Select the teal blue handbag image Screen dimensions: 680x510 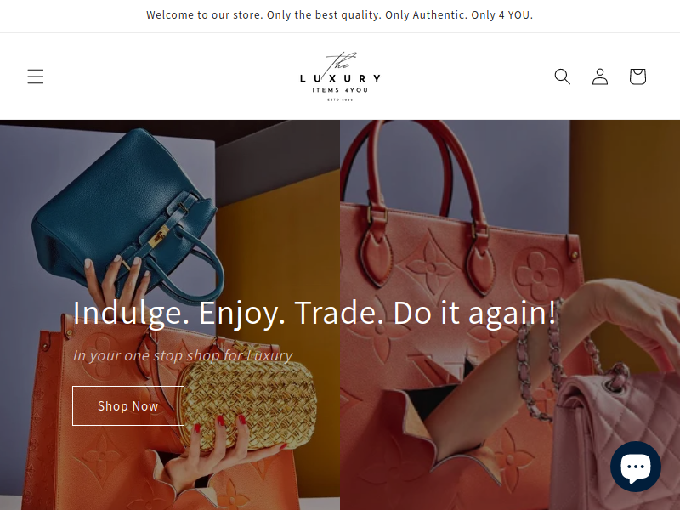128,215
